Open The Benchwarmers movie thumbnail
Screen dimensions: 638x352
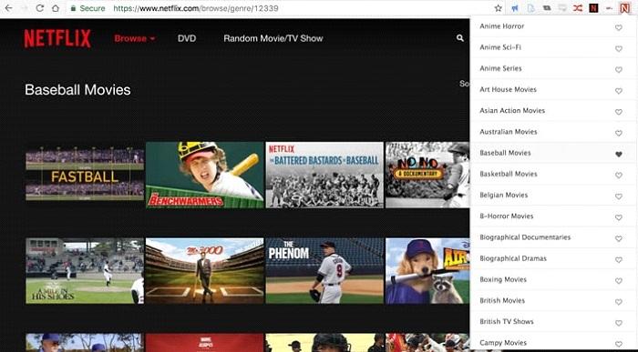205,175
